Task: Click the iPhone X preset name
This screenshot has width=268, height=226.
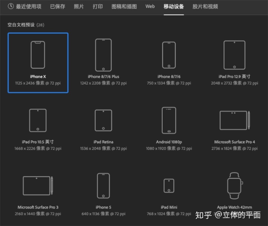Action: 38,77
